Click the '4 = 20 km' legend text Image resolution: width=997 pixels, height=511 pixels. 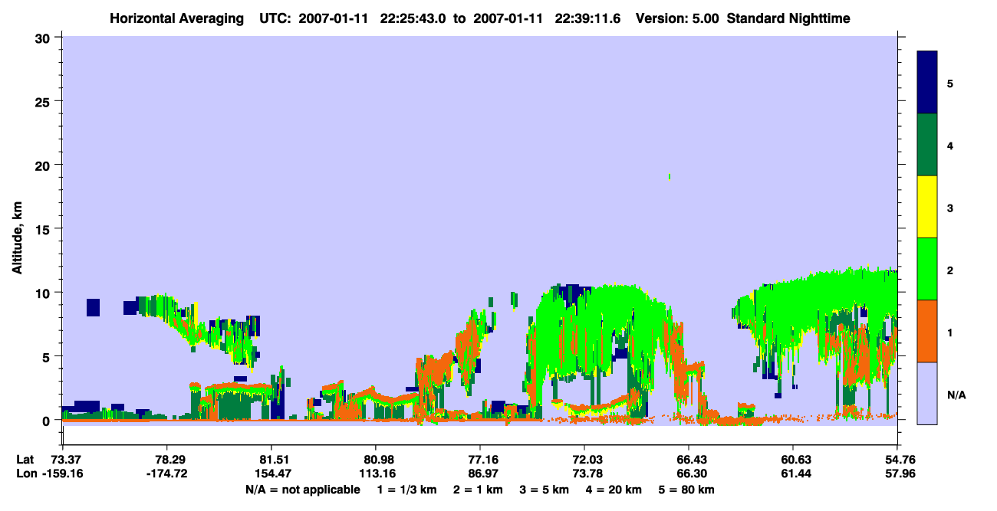click(x=615, y=490)
